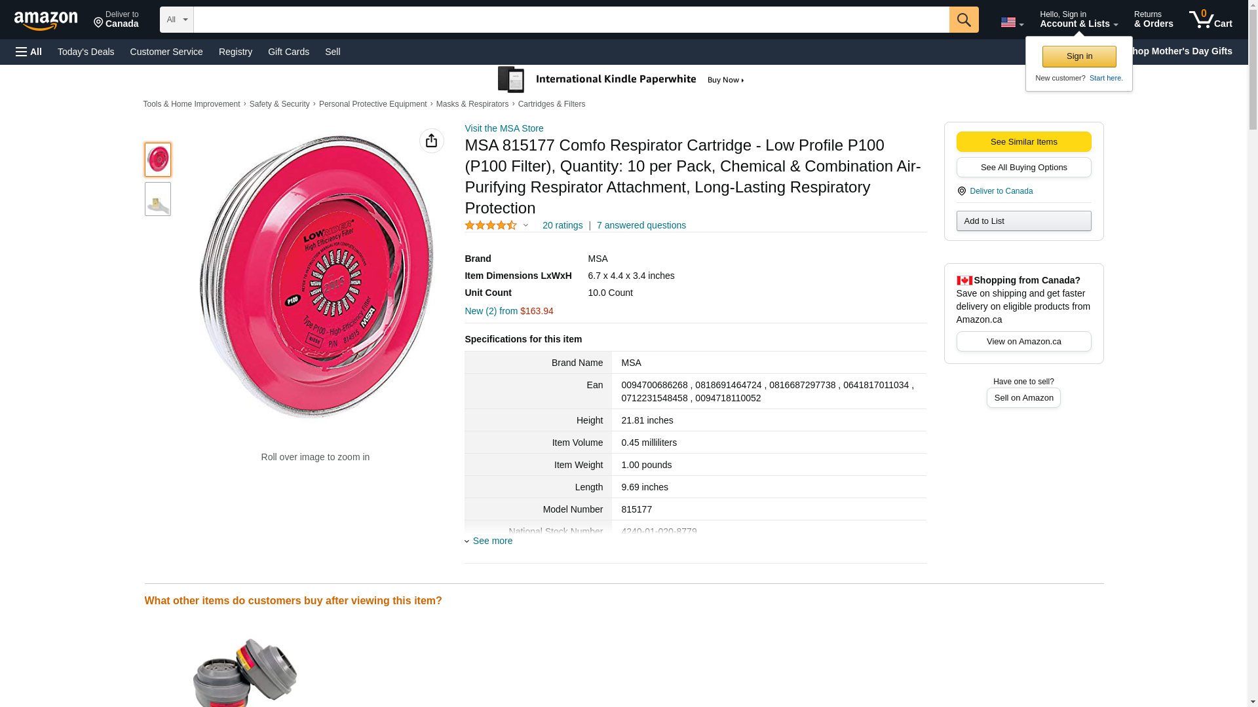Click the US flag language selector
Screen dimensions: 1258x707
tap(1012, 23)
